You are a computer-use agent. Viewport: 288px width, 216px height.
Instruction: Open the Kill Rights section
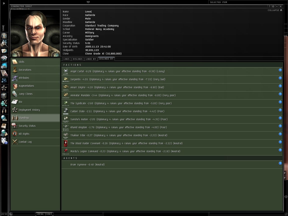35,134
